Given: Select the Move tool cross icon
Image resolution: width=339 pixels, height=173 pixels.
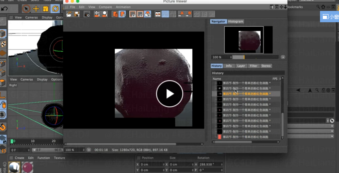Looking at the screenshot, I should [x=36, y=8].
